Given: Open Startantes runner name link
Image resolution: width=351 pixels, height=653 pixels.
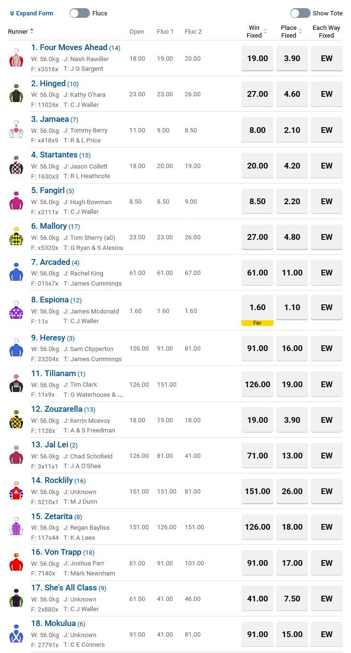Looking at the screenshot, I should pyautogui.click(x=54, y=155).
